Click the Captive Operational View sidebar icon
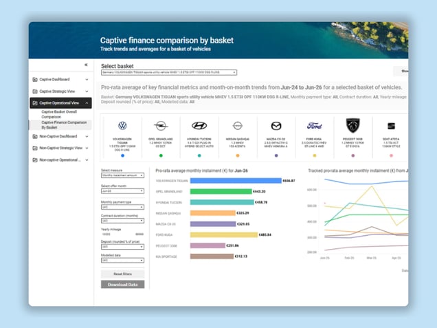The height and width of the screenshot is (328, 437). [x=35, y=103]
